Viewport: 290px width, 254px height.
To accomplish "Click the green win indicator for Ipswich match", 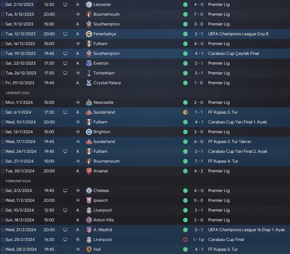I will (185, 200).
